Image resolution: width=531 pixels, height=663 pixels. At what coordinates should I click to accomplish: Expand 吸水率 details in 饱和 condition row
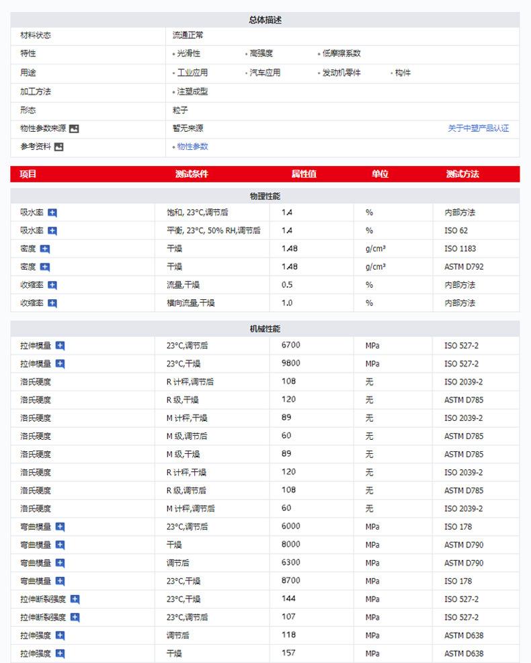click(52, 212)
